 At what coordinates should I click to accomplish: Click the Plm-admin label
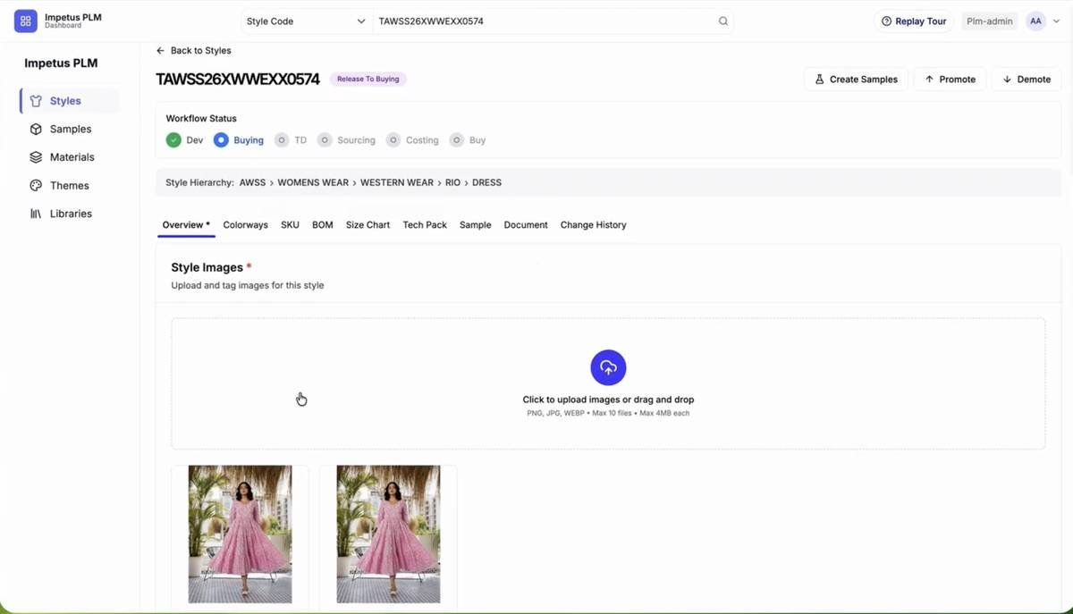(989, 21)
